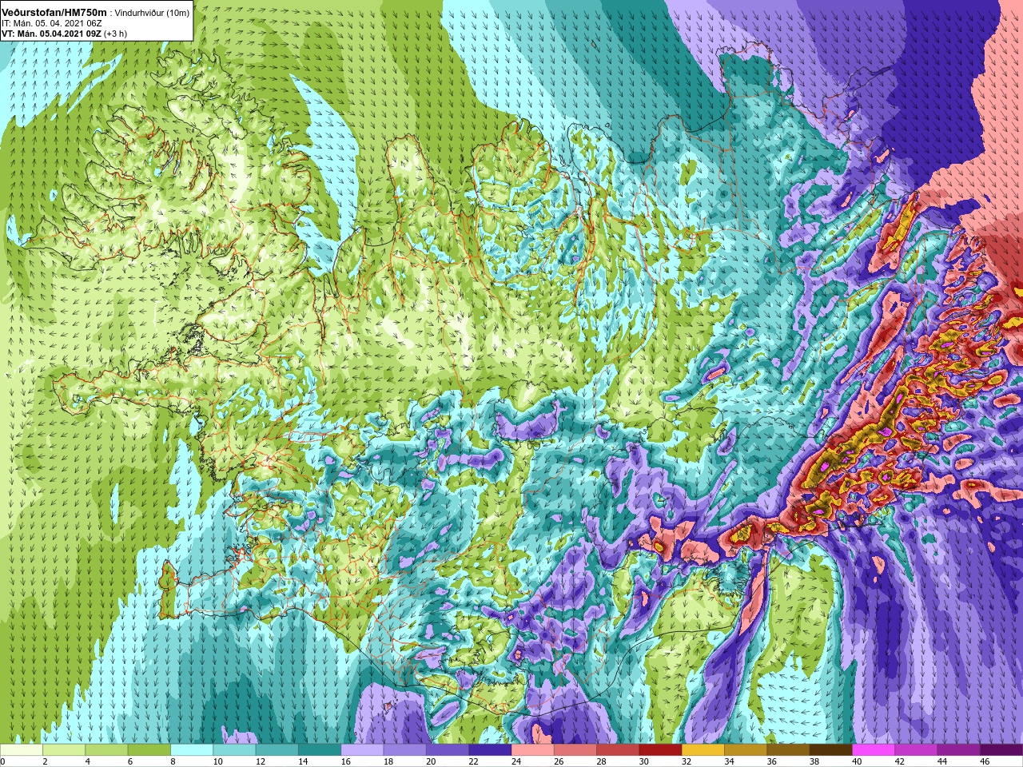1023x767 pixels.
Task: Pick the 12–14 teal legend swatch
Action: [x=277, y=750]
